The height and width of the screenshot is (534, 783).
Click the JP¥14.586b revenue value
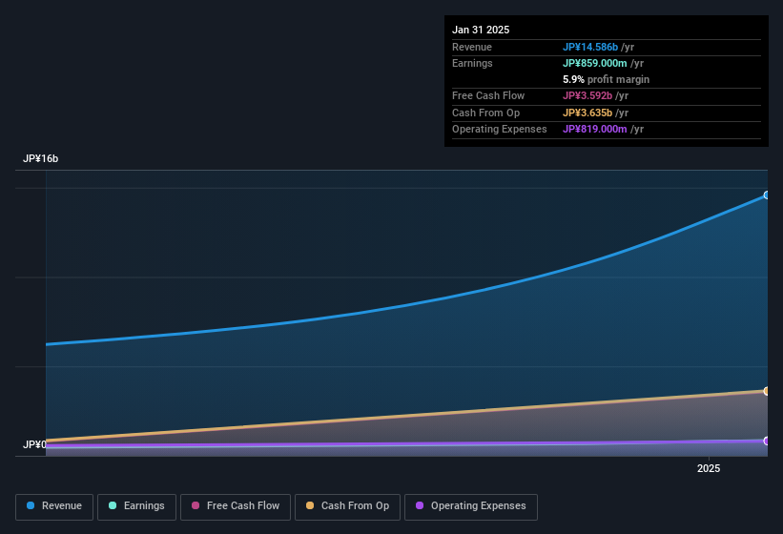pyautogui.click(x=590, y=47)
